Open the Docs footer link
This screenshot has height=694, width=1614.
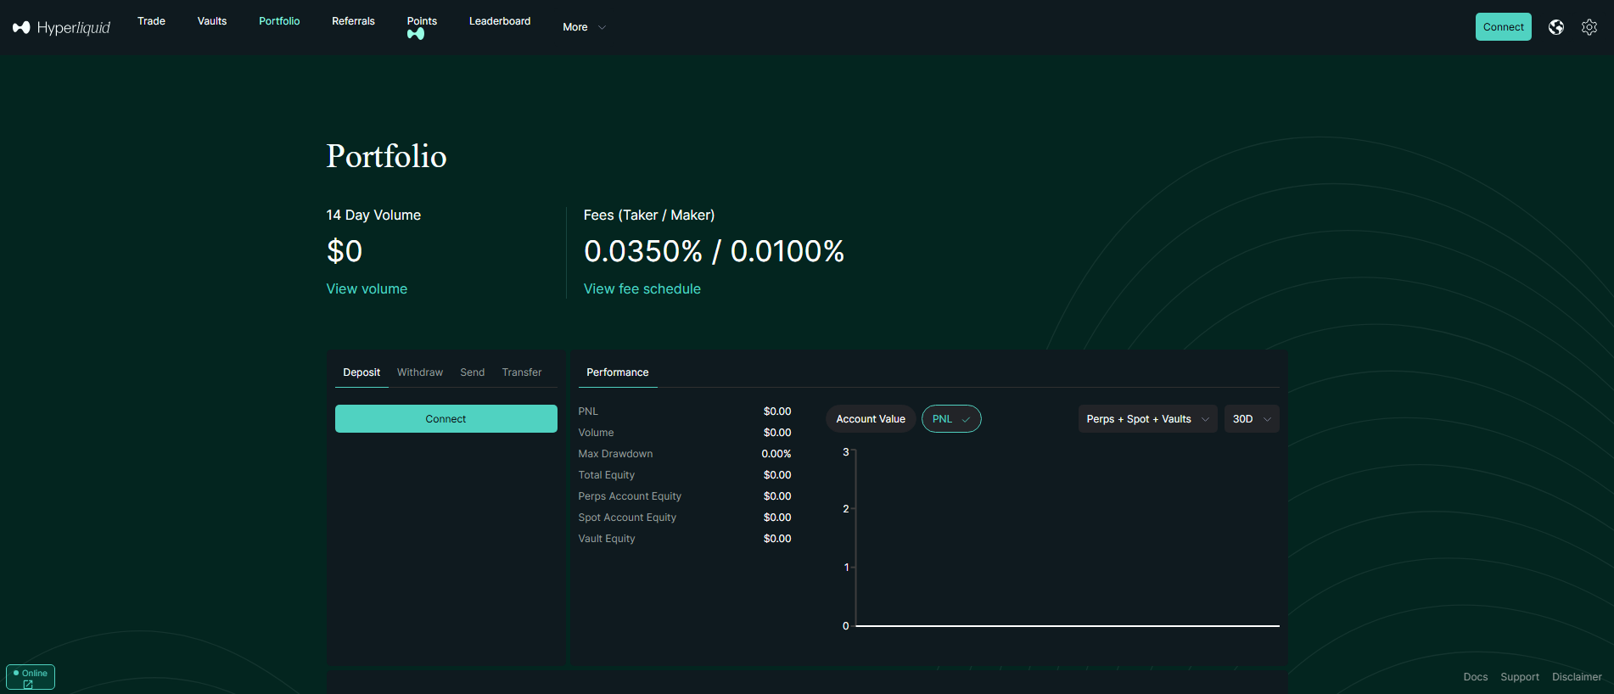click(1476, 677)
